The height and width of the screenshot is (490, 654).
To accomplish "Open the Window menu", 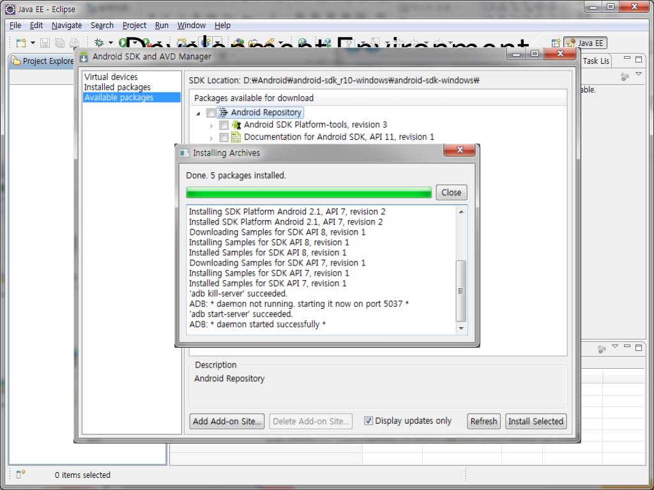I will point(192,26).
